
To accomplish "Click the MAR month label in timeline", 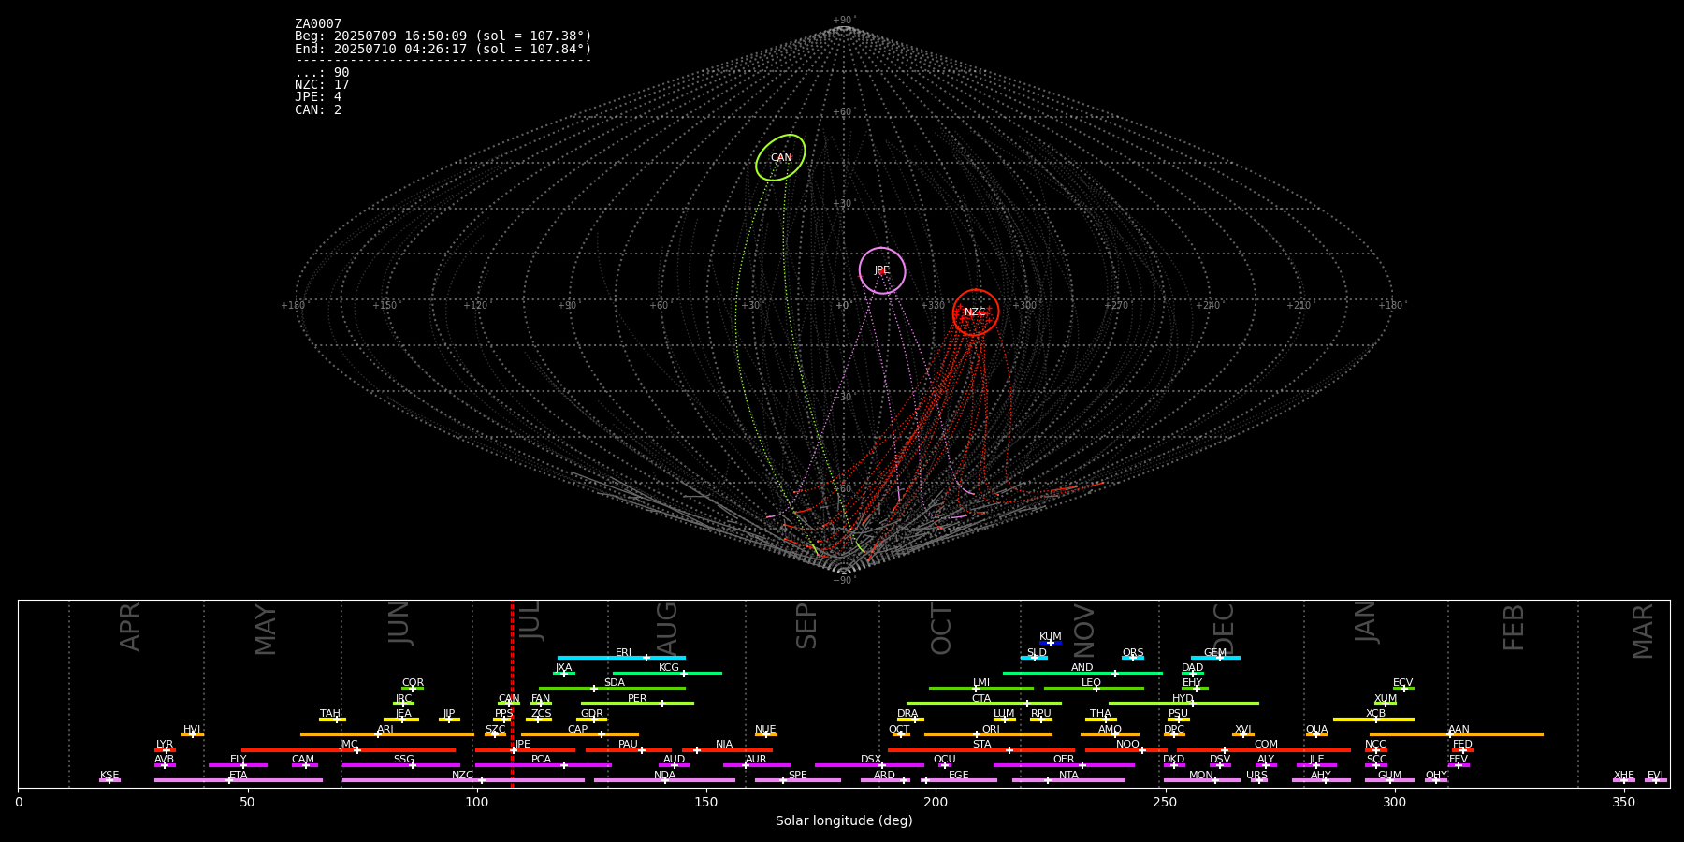I will (x=1643, y=631).
